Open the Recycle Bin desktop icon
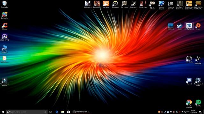Image resolution: width=204 pixels, height=114 pixels. click(x=4, y=4)
